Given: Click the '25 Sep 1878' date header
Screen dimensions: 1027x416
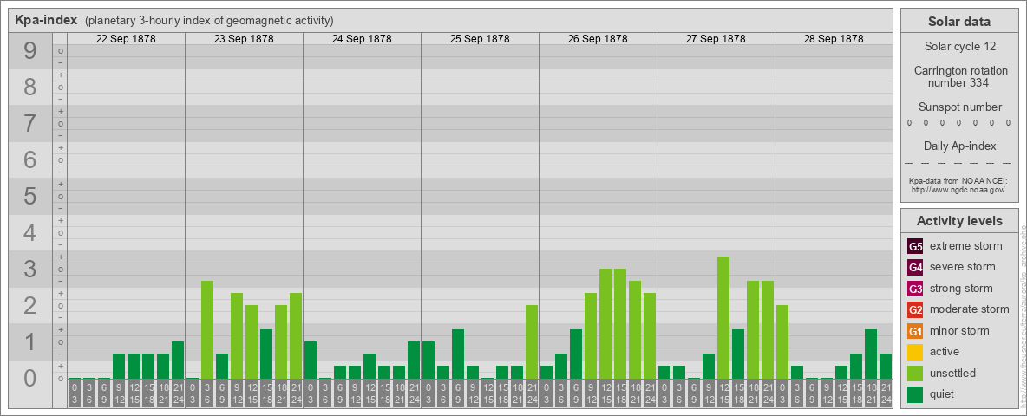Looking at the screenshot, I should click(480, 39).
